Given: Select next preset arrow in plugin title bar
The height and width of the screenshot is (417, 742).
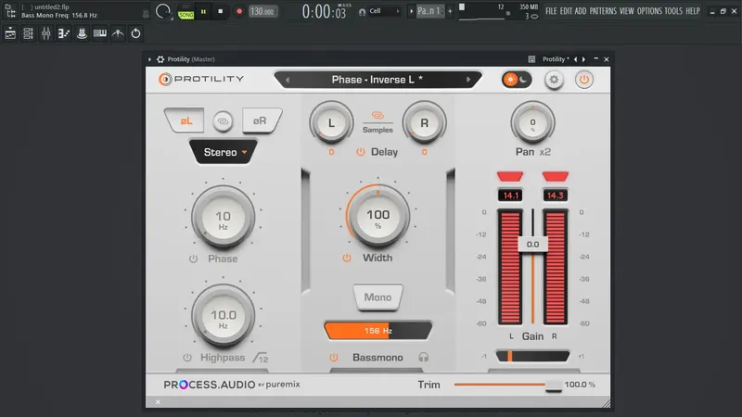Looking at the screenshot, I should (584, 59).
